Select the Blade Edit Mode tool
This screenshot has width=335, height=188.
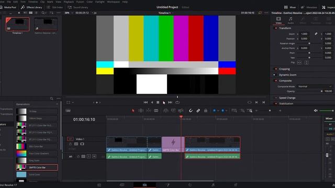[x=156, y=111]
